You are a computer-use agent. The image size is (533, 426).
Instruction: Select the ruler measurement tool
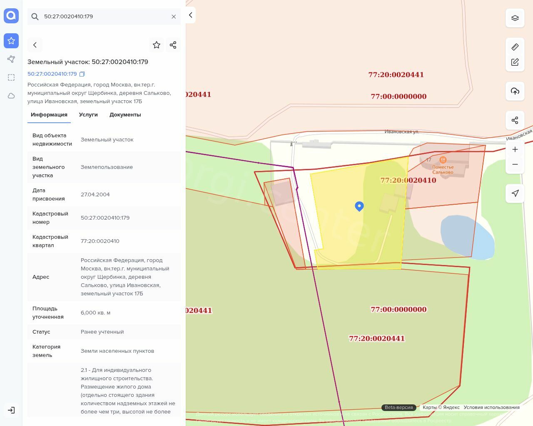515,47
